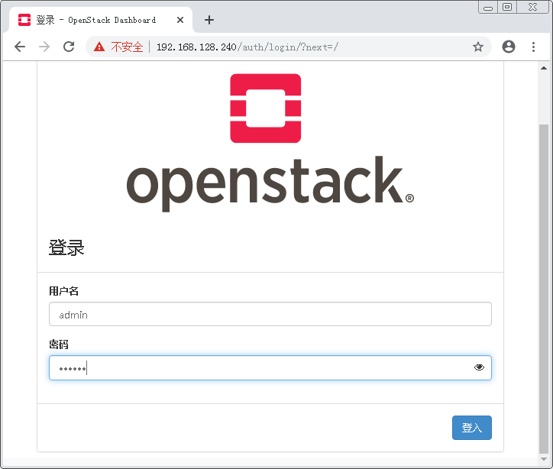Click the vertical scrollbar thumb
Viewport: 553px width, 469px height.
(x=544, y=289)
